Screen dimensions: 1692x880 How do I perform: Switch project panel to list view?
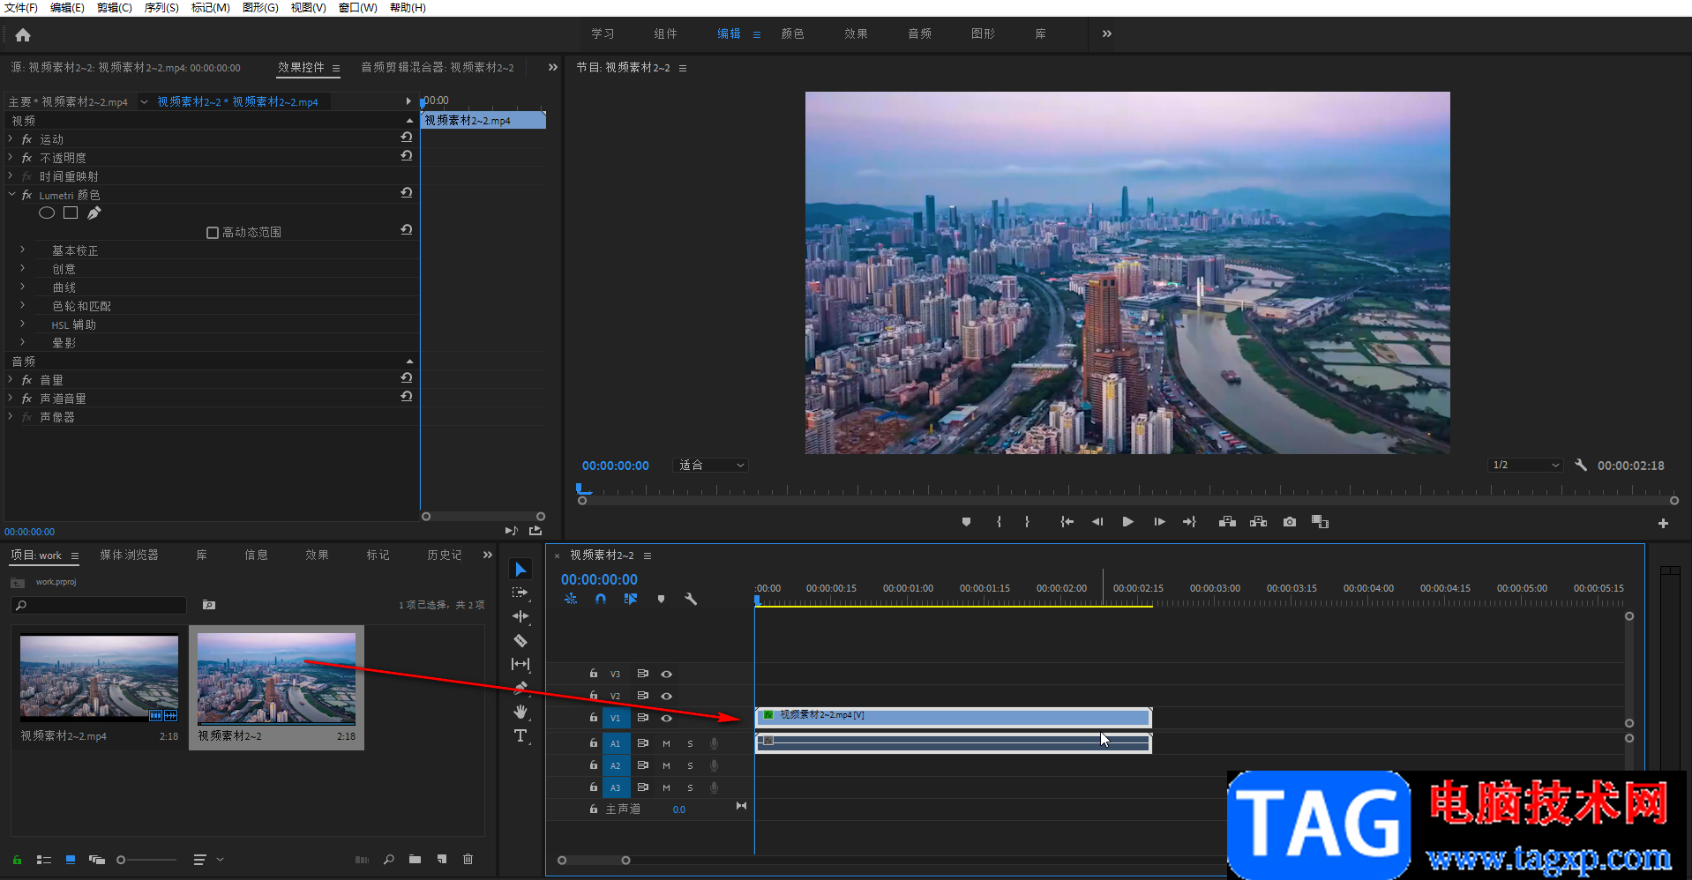coord(44,860)
